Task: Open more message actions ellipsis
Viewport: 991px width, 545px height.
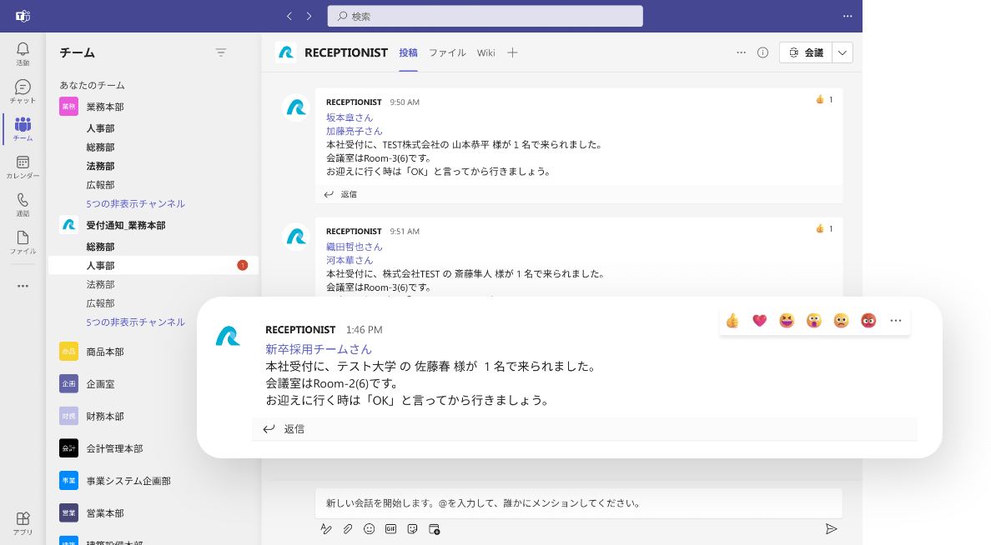Action: click(x=896, y=321)
